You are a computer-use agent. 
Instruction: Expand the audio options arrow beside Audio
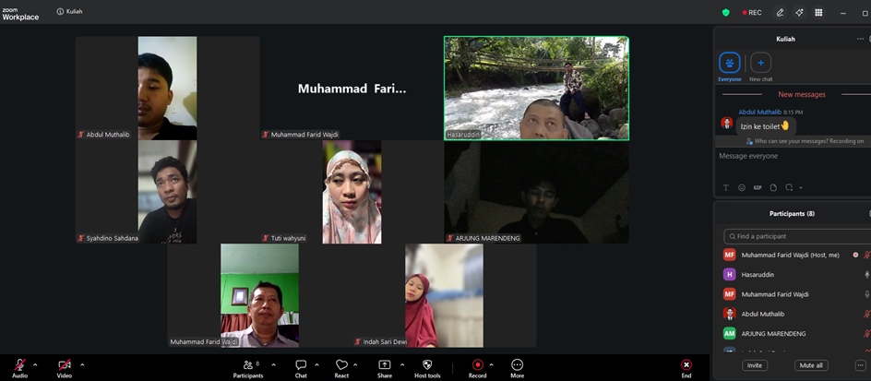click(x=35, y=365)
